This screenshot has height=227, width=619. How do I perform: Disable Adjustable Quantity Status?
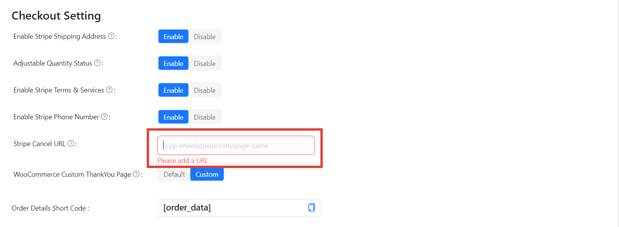click(x=205, y=63)
